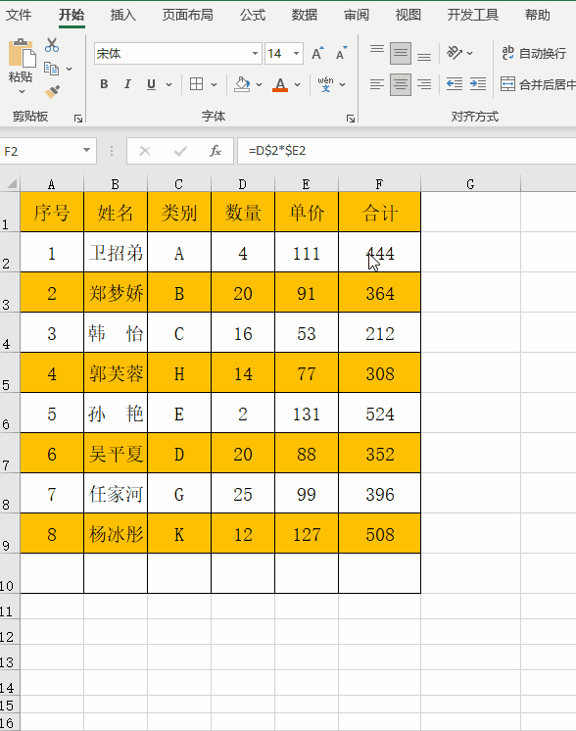Click the select-all corner triangle
This screenshot has height=731, width=576.
11,183
